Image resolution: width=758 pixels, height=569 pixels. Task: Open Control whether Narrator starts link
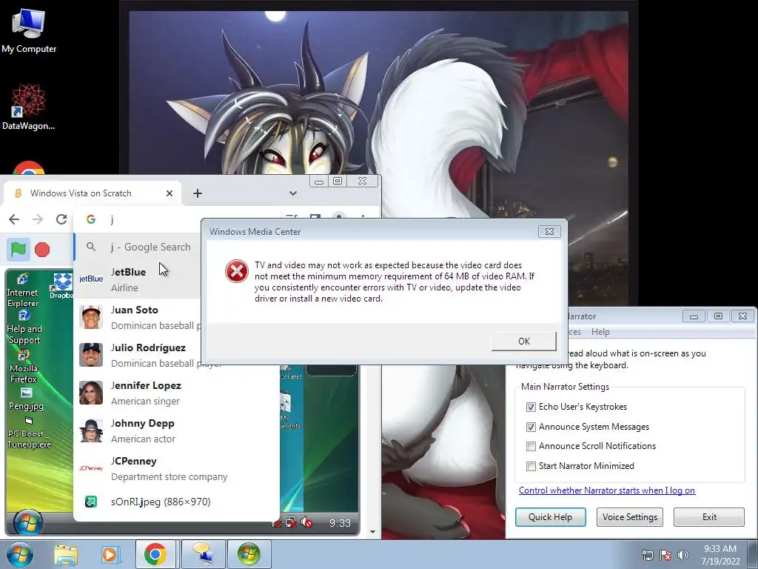click(x=607, y=490)
